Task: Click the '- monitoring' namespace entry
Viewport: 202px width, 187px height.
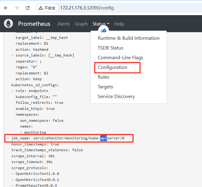Action: (x=33, y=132)
